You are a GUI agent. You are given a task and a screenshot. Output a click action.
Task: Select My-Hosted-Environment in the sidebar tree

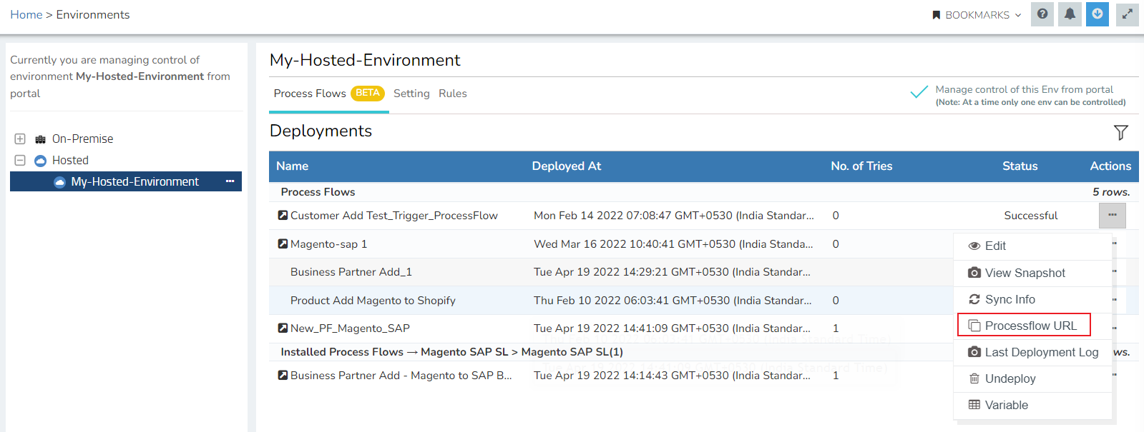pyautogui.click(x=135, y=181)
